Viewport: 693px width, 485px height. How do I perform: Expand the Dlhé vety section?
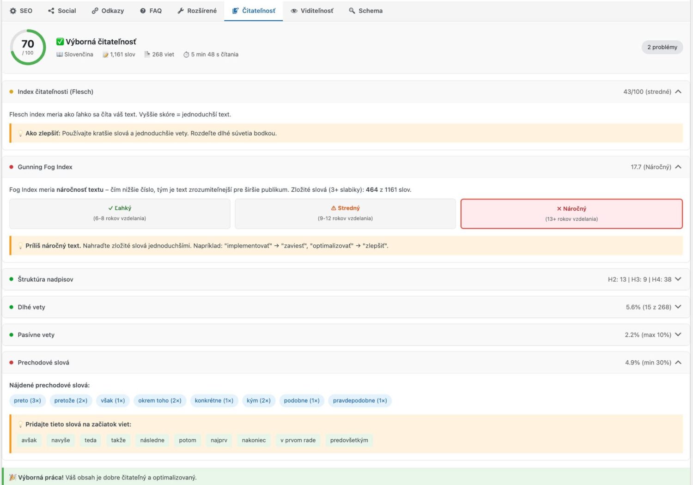tap(678, 307)
